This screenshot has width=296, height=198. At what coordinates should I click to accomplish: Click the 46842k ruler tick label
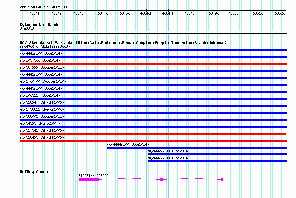click(57, 13)
